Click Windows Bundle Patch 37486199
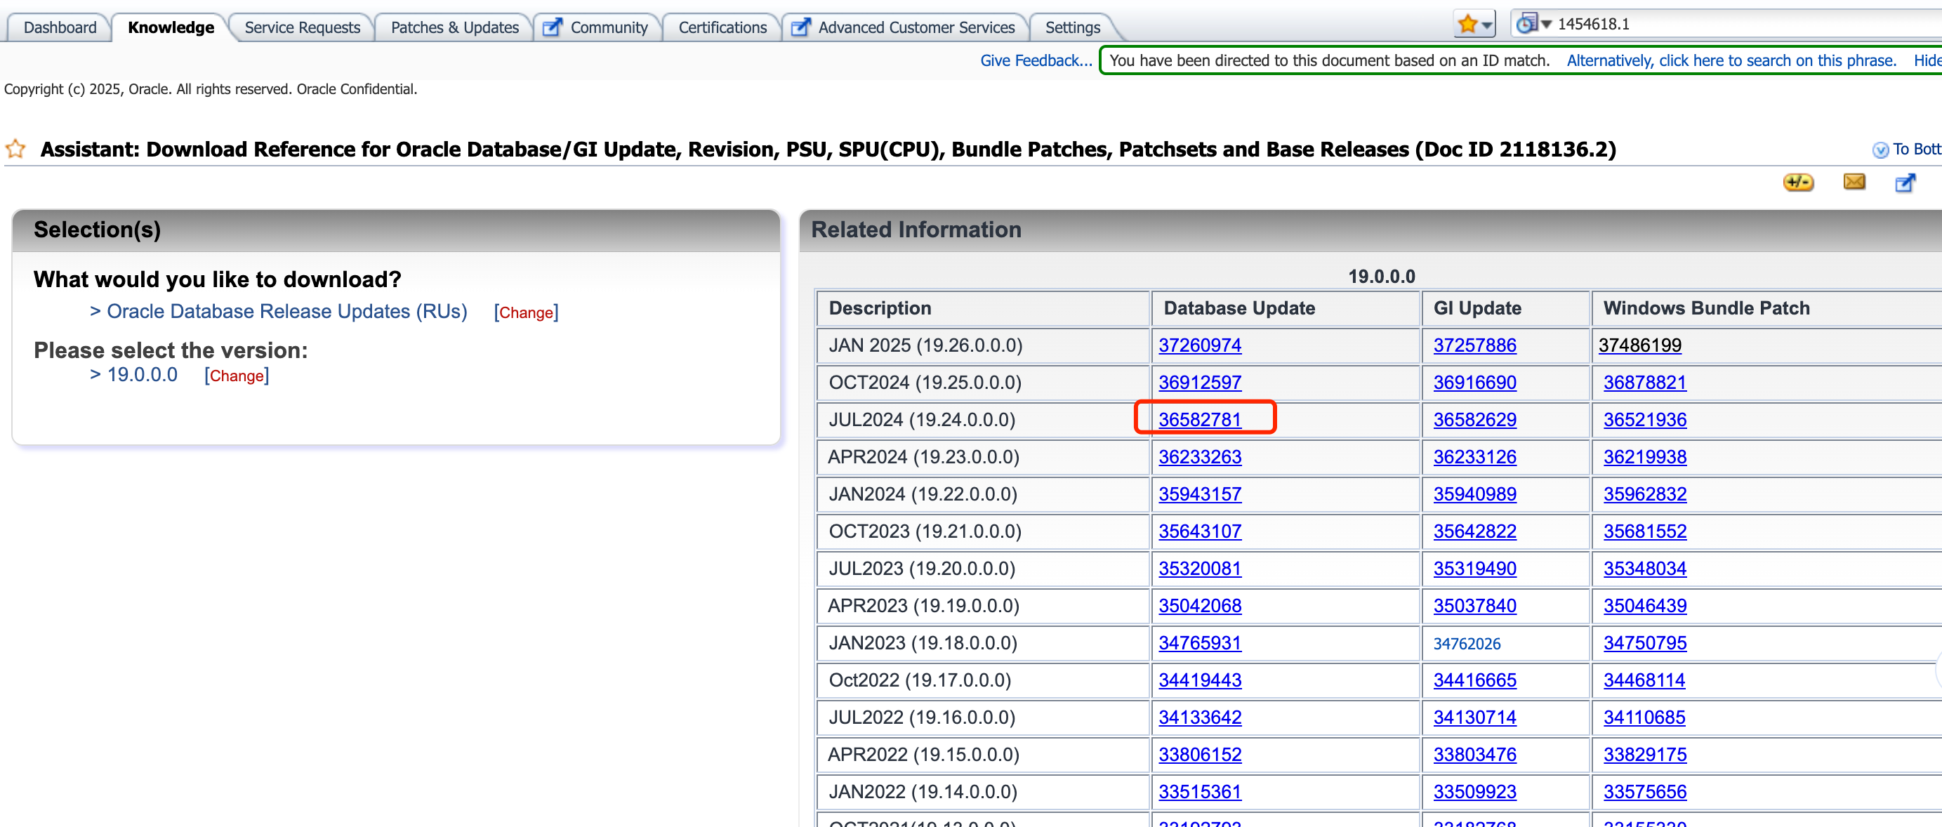This screenshot has height=827, width=1942. pyautogui.click(x=1639, y=345)
